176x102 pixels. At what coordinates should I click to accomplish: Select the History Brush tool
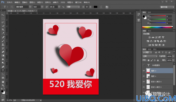[3, 48]
